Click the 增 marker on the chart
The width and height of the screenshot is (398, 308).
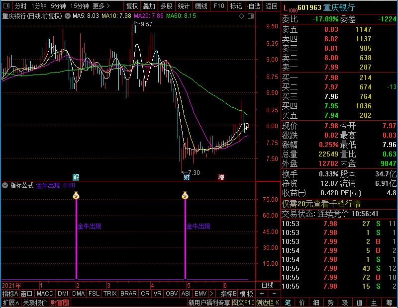[221, 177]
